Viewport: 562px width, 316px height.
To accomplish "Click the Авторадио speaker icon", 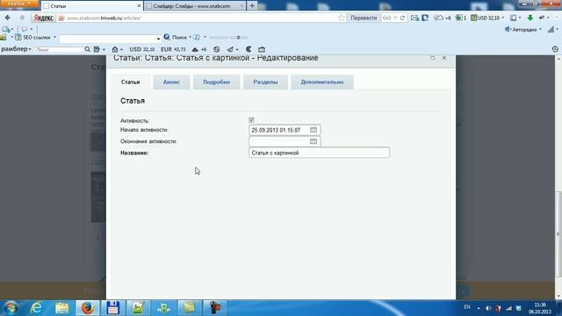I will (x=508, y=29).
